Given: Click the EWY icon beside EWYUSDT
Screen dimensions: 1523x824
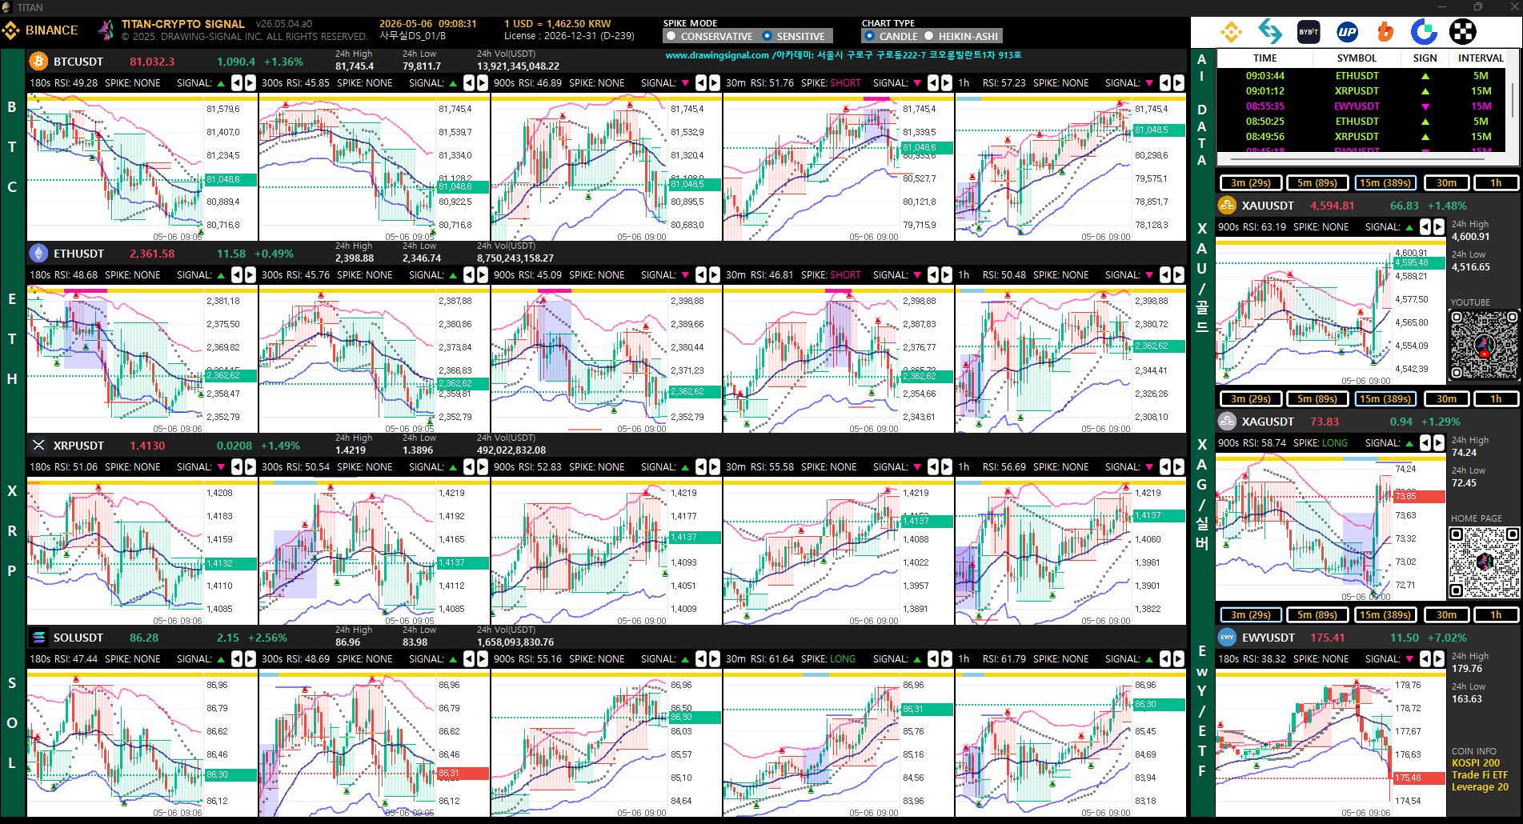Looking at the screenshot, I should pos(1227,638).
